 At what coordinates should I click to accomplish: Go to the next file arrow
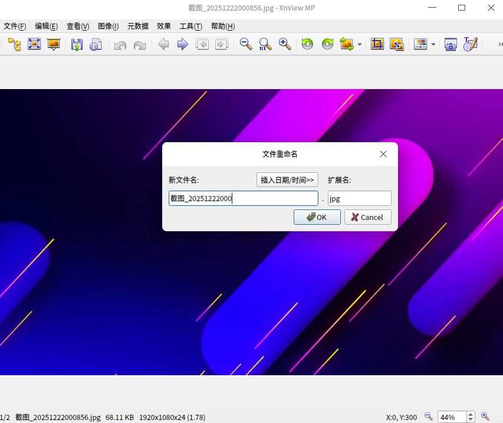(x=183, y=44)
